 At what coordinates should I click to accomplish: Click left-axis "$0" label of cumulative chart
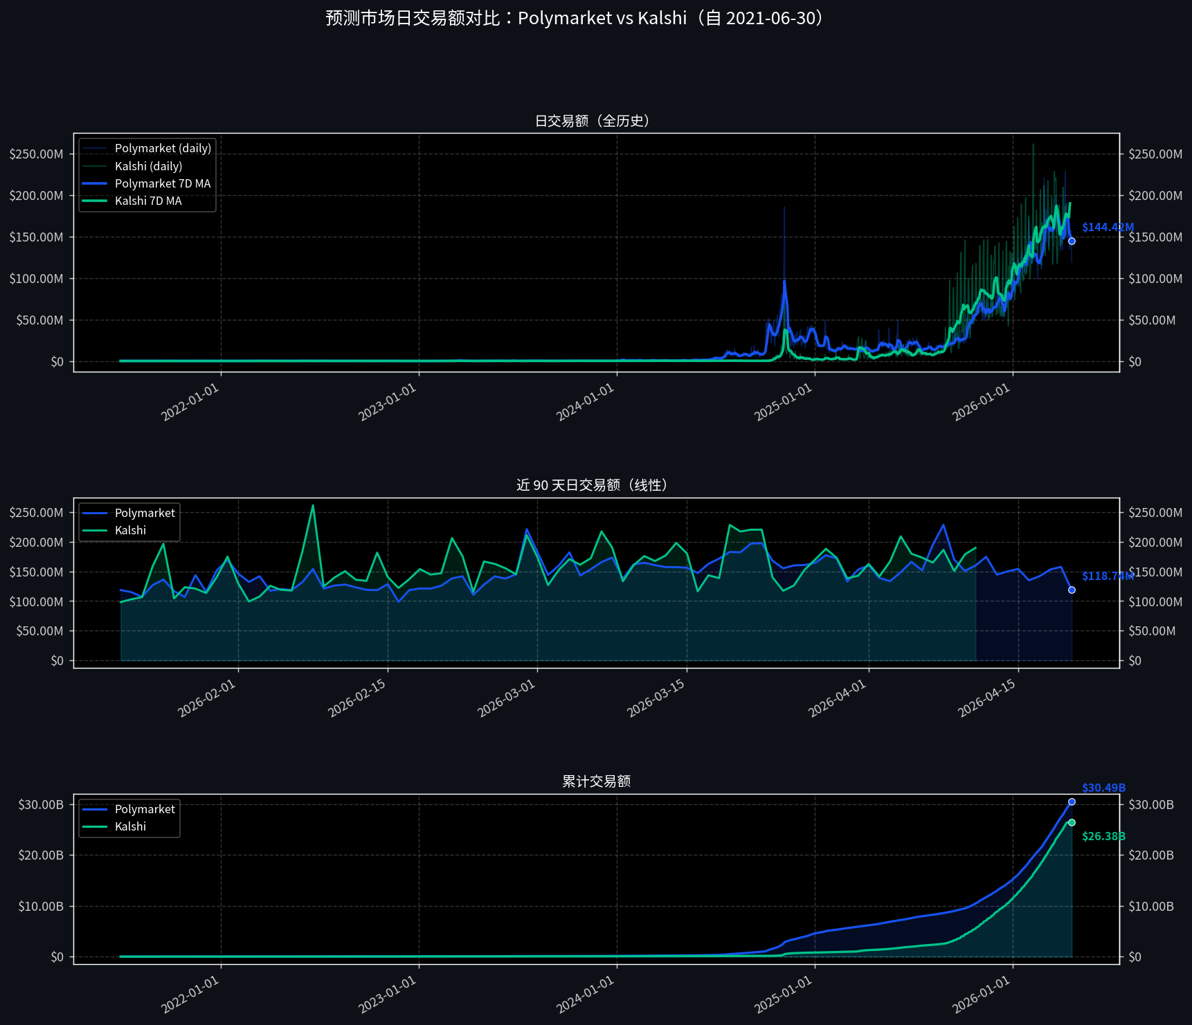57,957
